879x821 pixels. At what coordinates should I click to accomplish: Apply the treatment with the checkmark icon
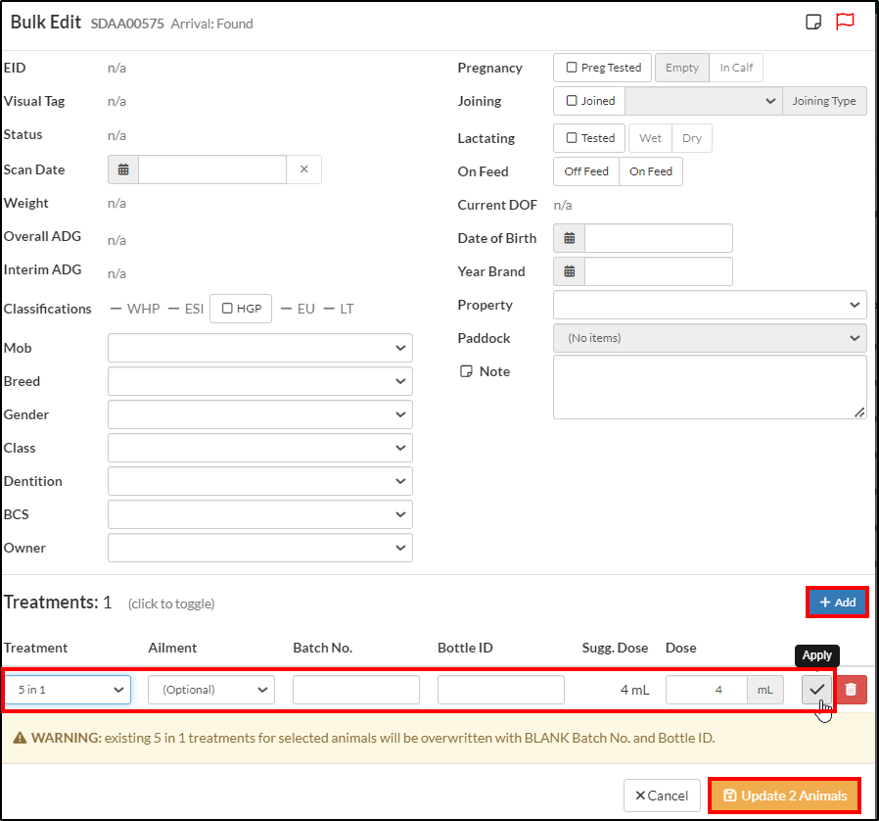click(x=816, y=689)
